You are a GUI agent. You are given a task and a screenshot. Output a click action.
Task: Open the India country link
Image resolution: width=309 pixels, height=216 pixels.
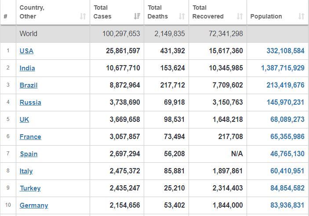[27, 68]
